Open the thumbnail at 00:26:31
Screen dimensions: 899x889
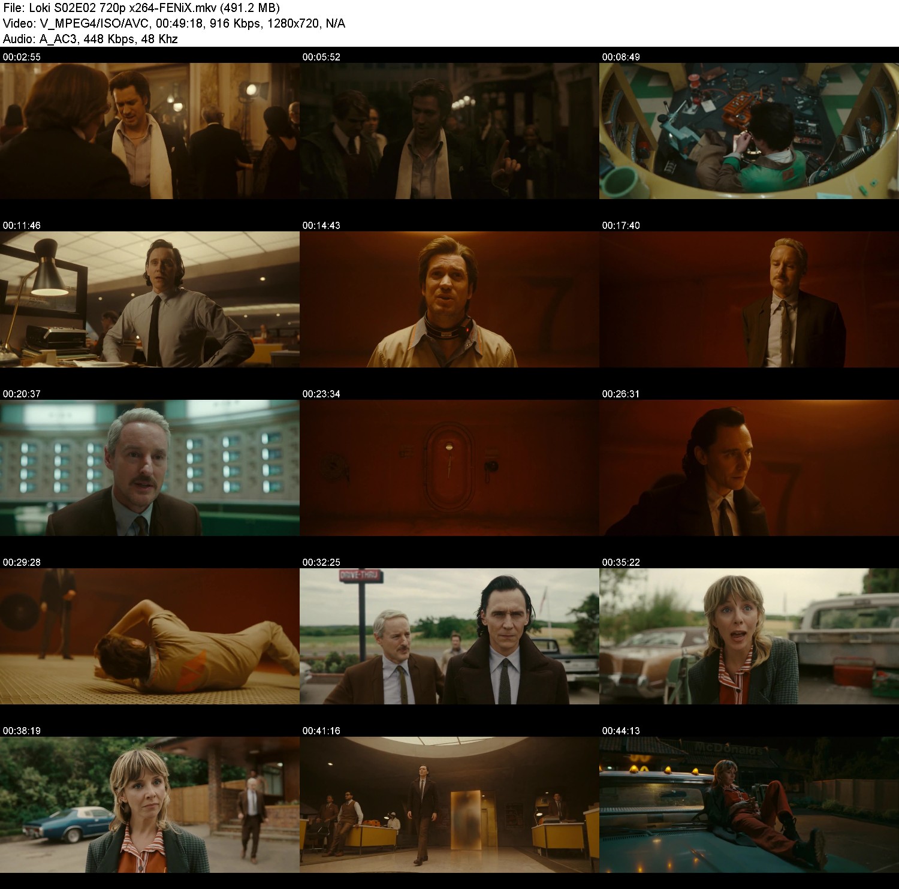tap(749, 468)
